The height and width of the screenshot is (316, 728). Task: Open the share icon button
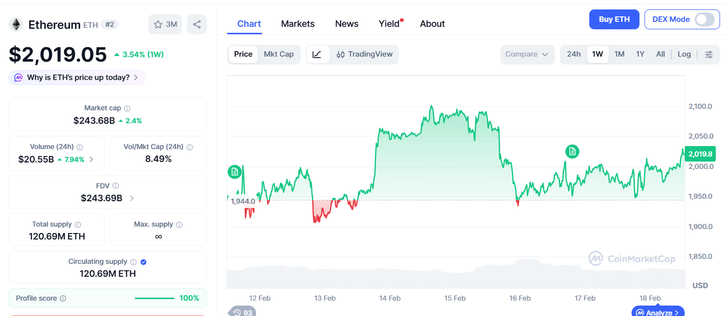pos(197,24)
